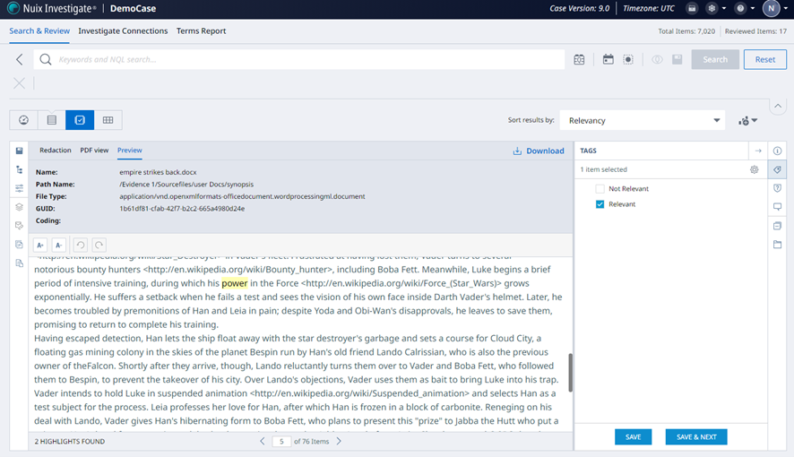Open the help menu dropdown
Viewport: 794px width, 457px height.
tap(743, 9)
